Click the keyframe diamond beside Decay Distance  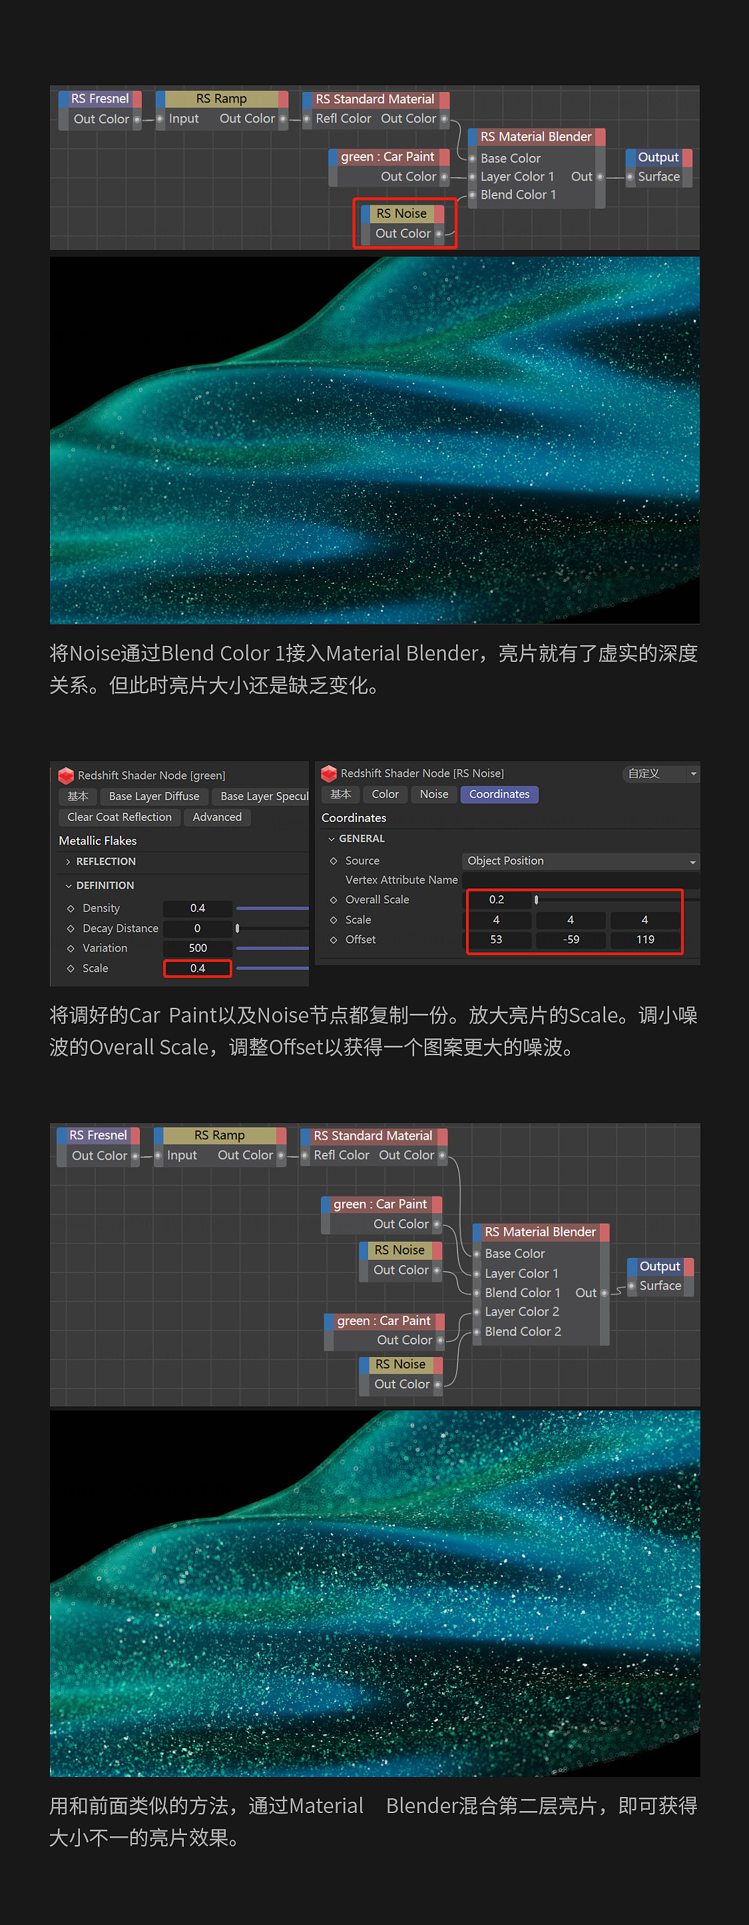click(x=71, y=928)
